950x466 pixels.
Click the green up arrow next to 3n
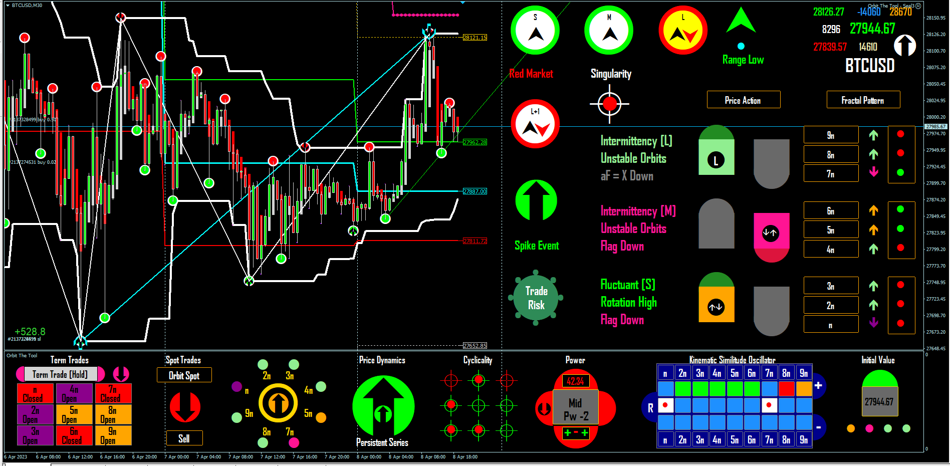874,286
